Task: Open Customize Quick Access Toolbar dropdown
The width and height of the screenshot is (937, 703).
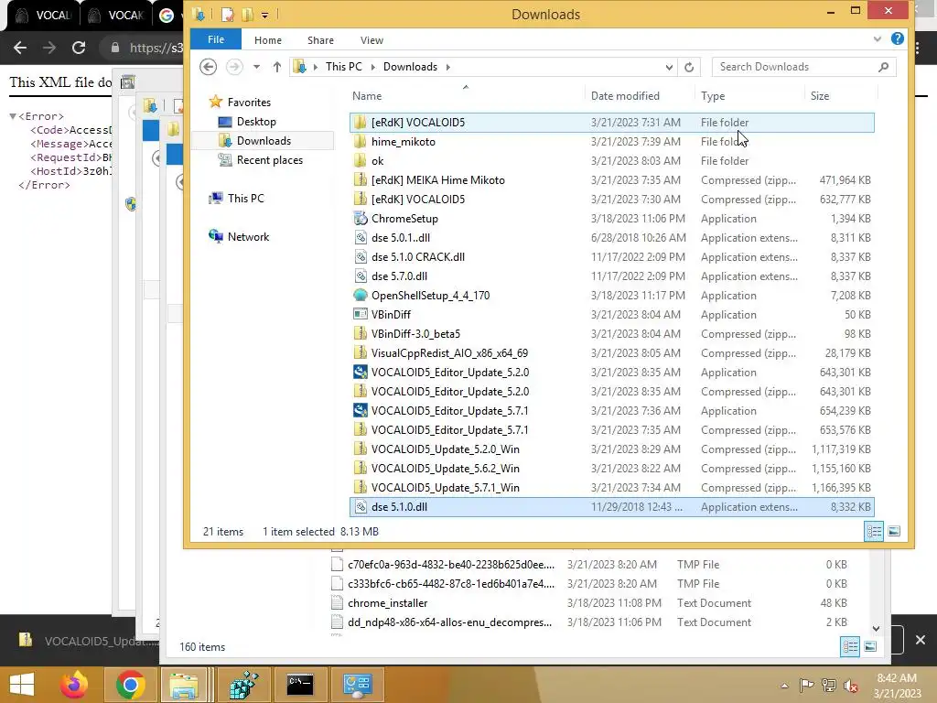Action: (x=264, y=15)
